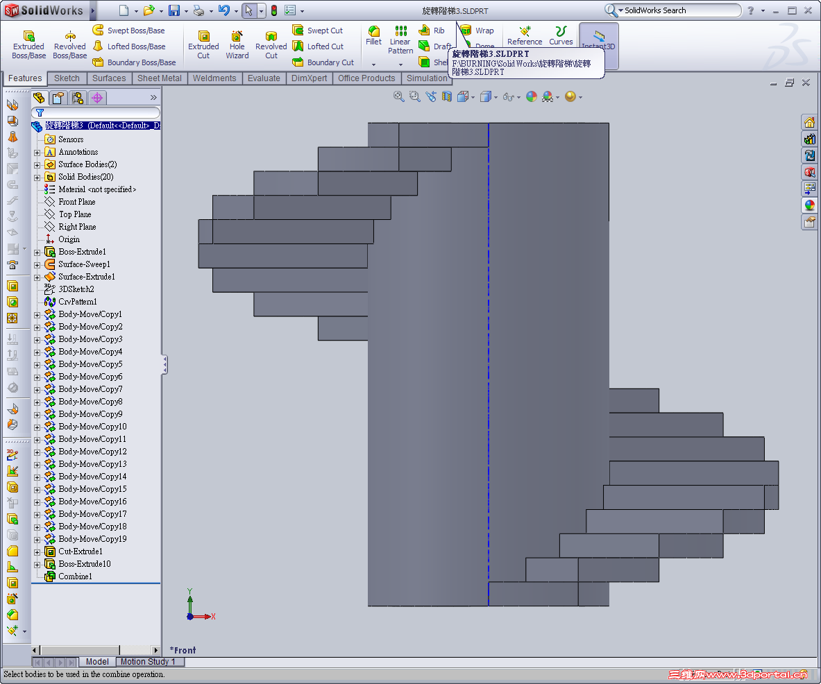Open the Motion Study 1 tab
The height and width of the screenshot is (684, 821).
(148, 662)
